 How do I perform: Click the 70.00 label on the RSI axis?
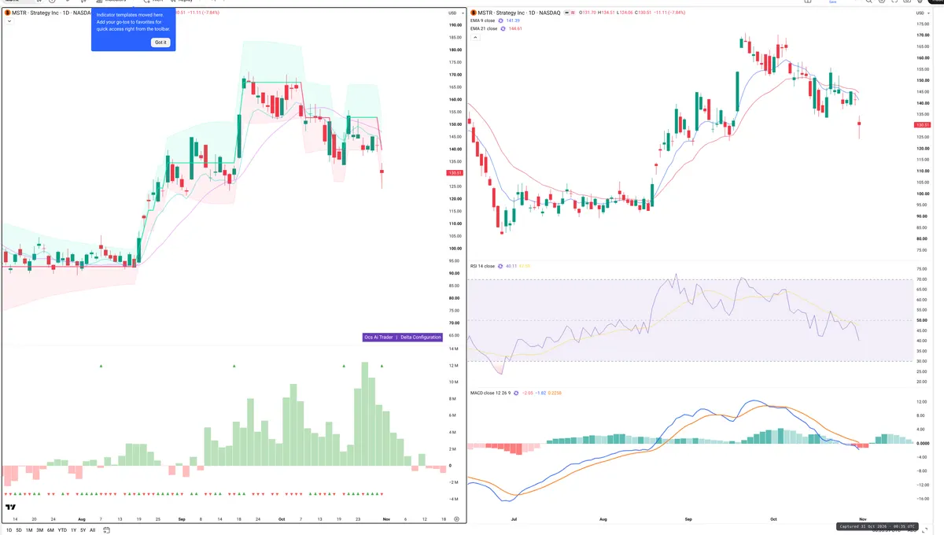920,279
